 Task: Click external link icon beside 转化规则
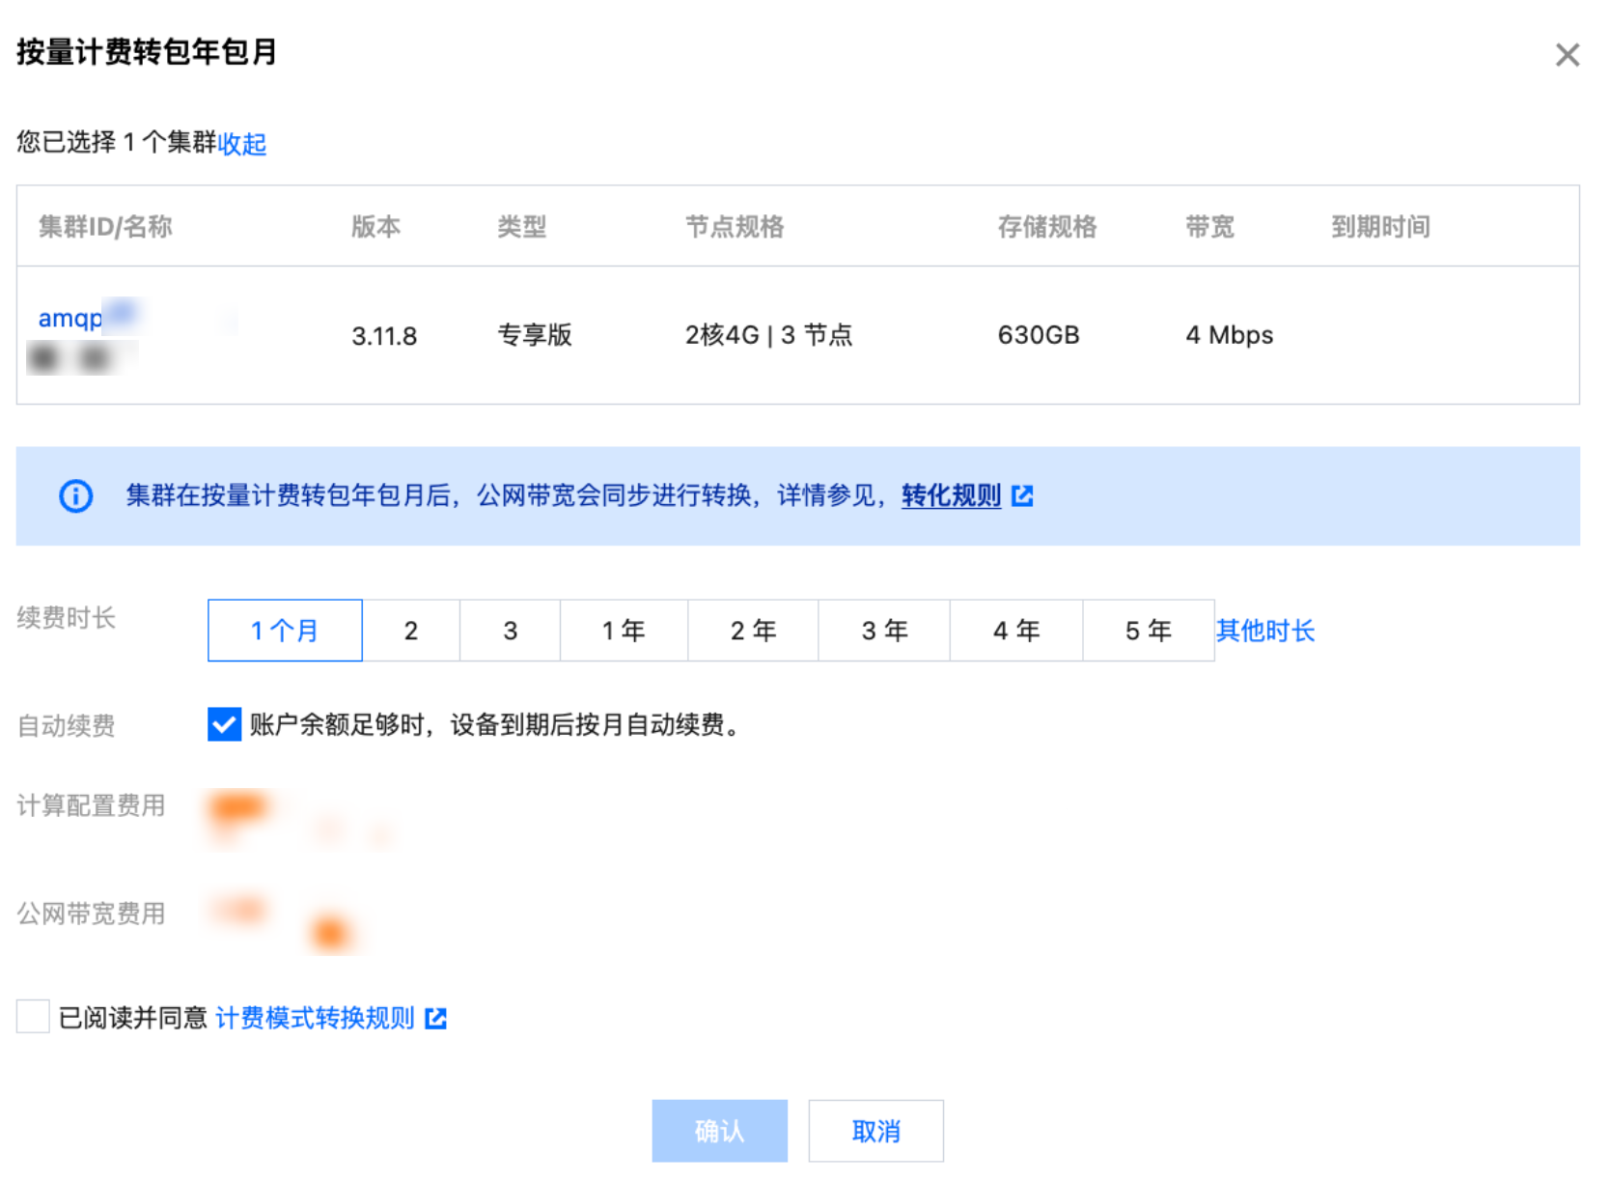coord(1022,496)
